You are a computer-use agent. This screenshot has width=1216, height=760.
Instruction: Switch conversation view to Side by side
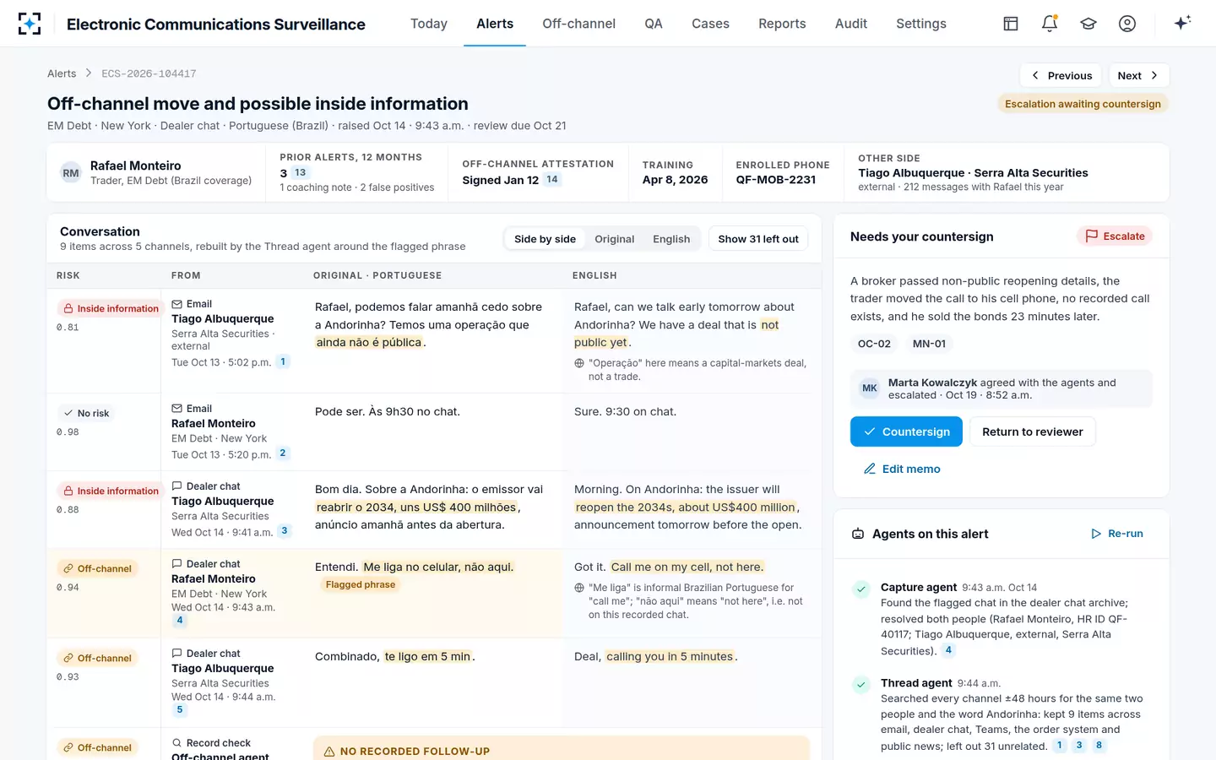[x=545, y=239]
